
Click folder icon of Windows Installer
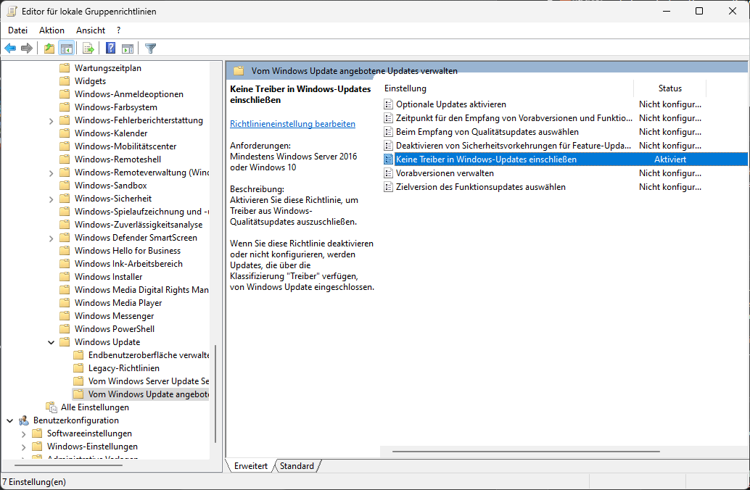click(x=65, y=277)
